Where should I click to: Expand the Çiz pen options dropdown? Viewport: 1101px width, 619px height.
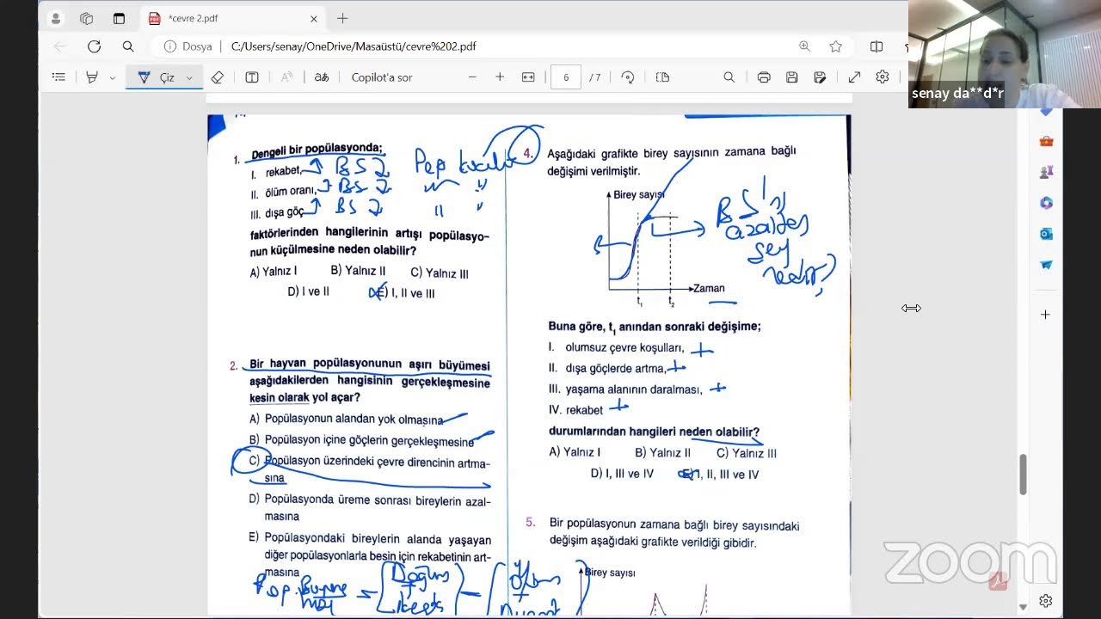click(x=189, y=77)
